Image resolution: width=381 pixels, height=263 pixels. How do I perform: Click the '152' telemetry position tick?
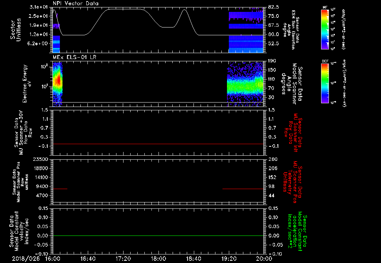point(272,177)
